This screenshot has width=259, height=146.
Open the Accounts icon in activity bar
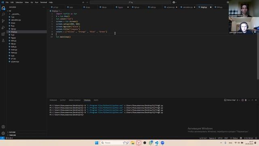[3, 127]
